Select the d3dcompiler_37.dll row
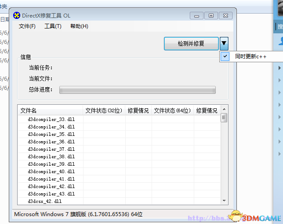The height and width of the screenshot is (224, 283). 119,149
